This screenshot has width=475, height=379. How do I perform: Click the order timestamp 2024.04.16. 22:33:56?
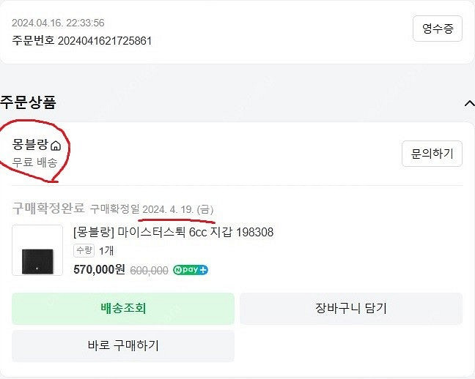click(x=58, y=23)
